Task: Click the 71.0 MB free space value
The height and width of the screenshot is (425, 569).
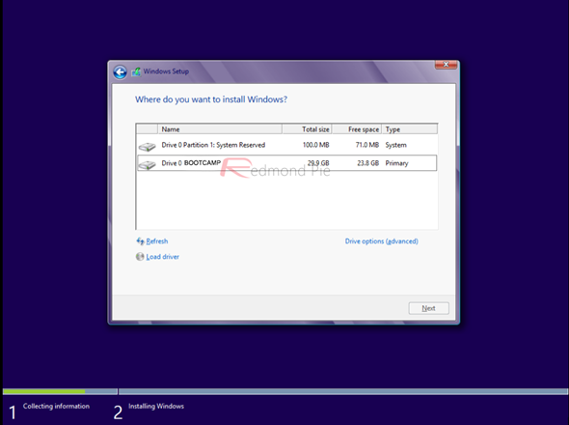Action: (x=366, y=145)
